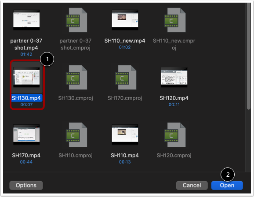Open the Options button
The image size is (254, 197).
(x=26, y=185)
